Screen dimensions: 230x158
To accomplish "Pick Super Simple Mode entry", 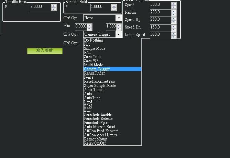I will [x=100, y=86].
